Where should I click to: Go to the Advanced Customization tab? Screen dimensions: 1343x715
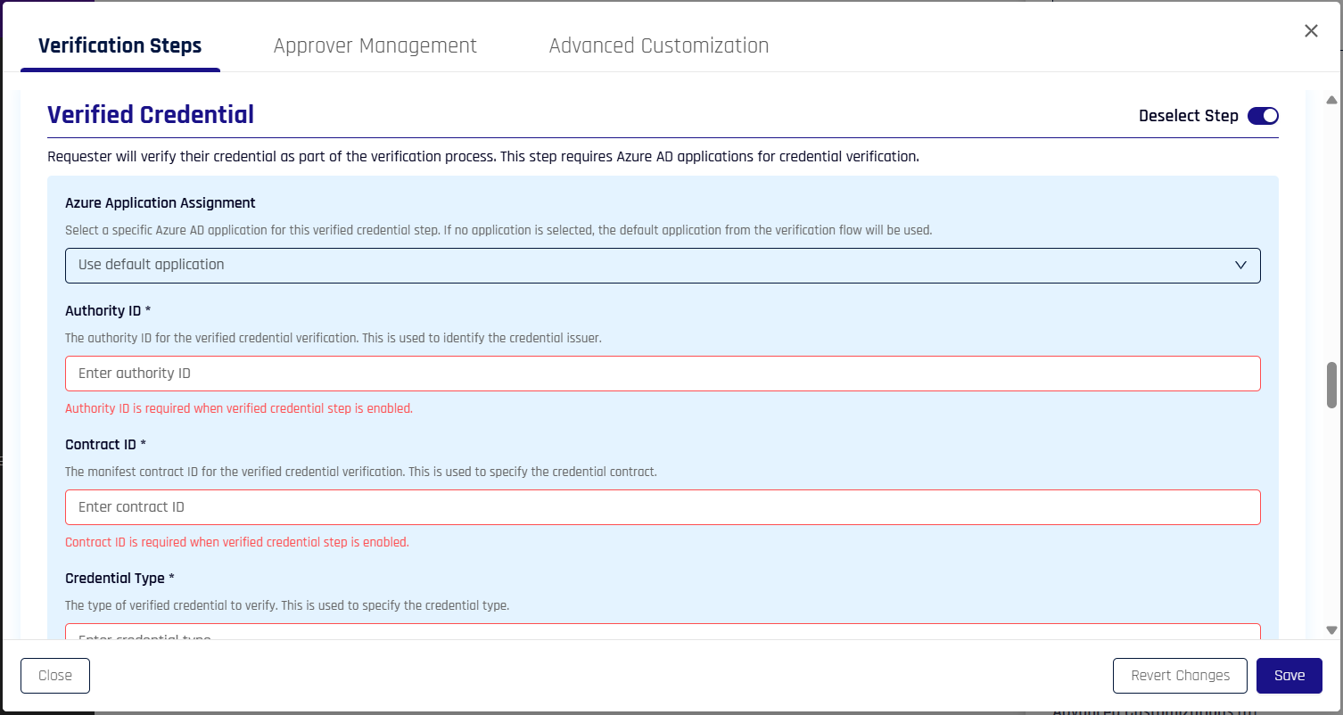[x=659, y=45]
